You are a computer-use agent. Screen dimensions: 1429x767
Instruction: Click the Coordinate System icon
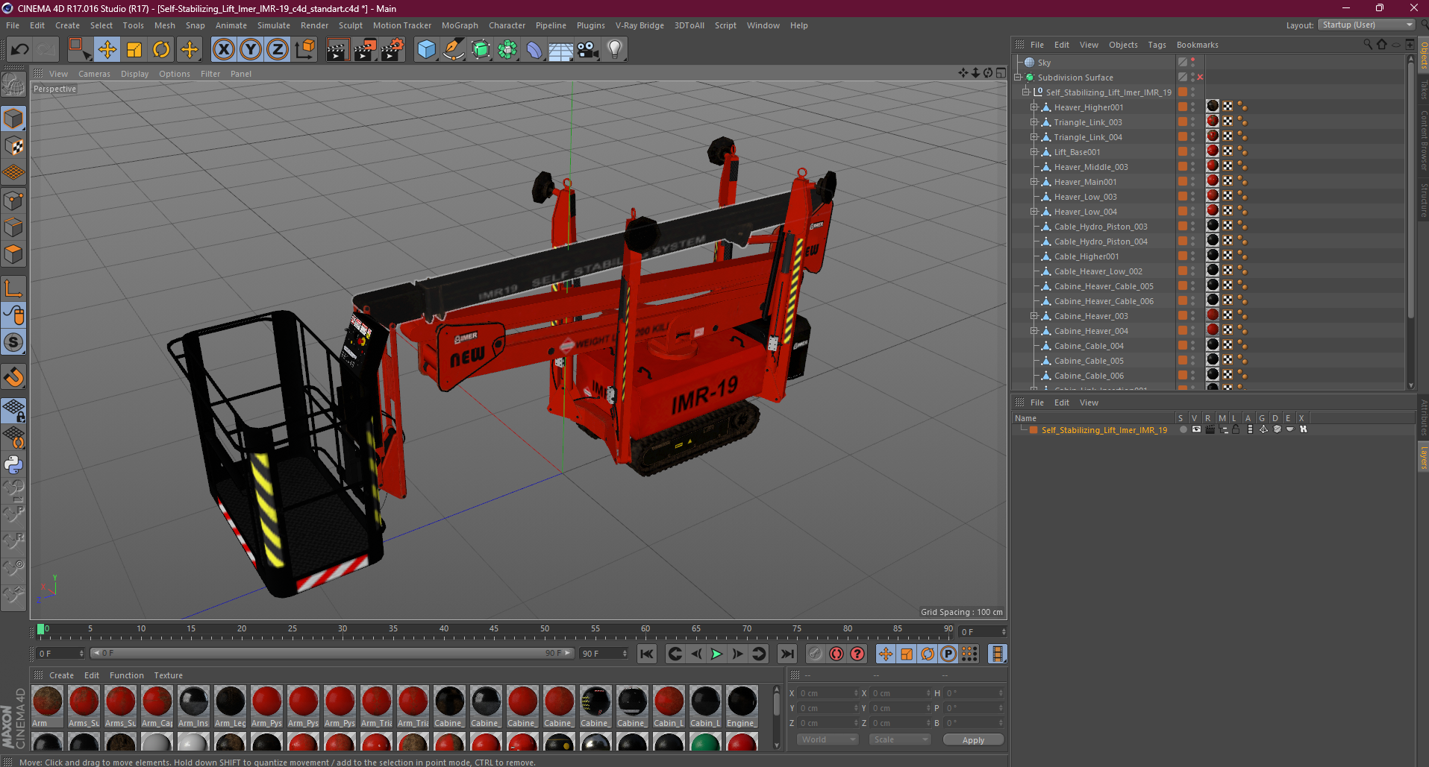tap(304, 50)
